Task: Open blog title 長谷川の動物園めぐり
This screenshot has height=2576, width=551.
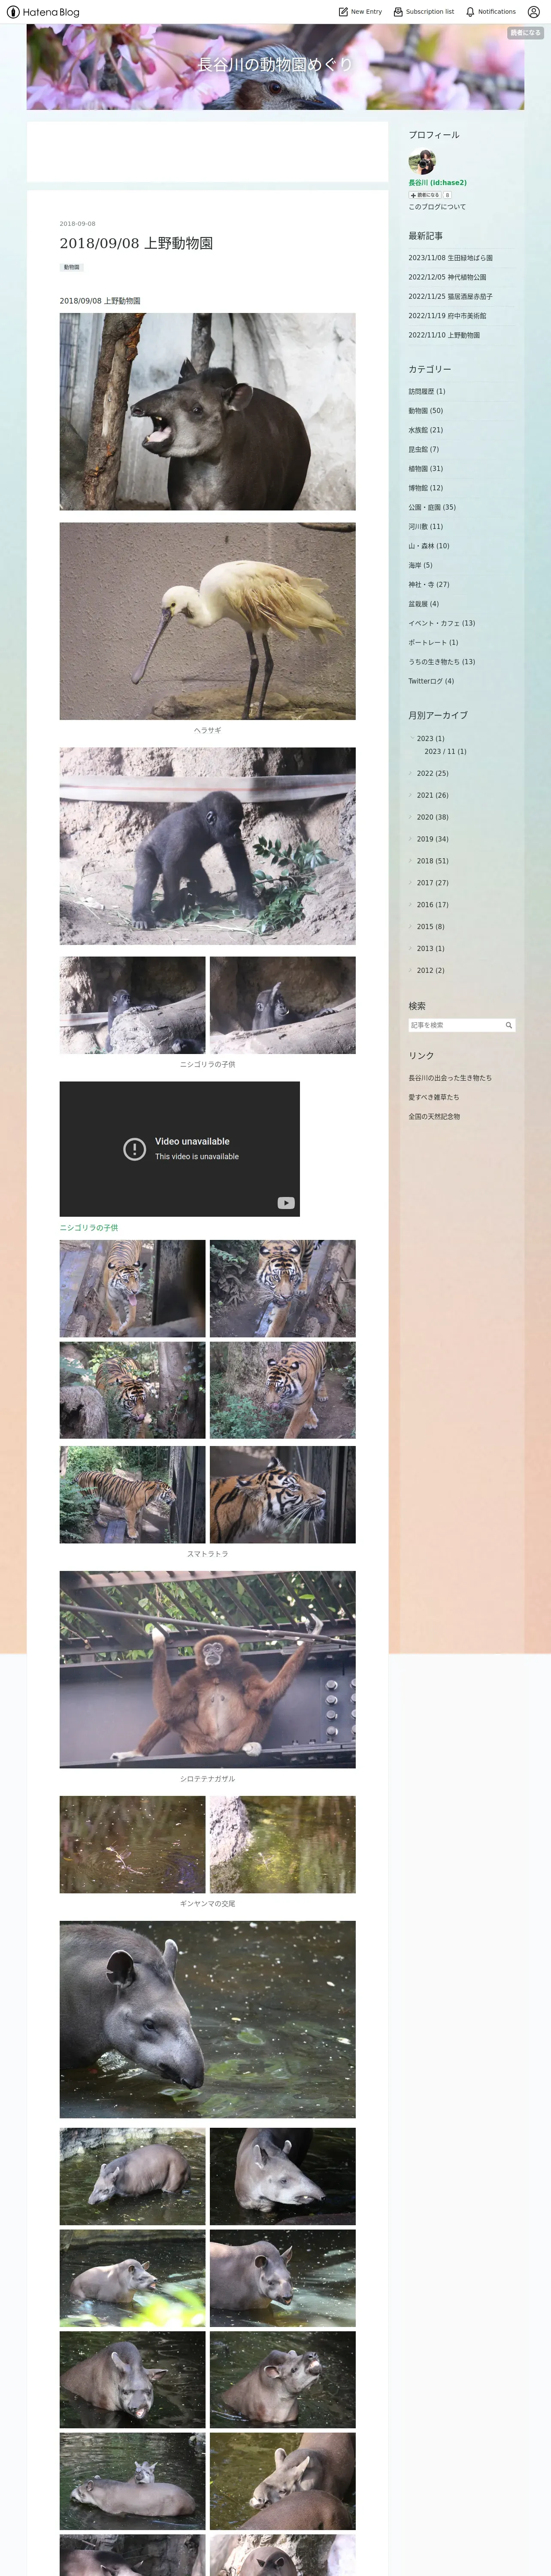Action: click(x=275, y=65)
